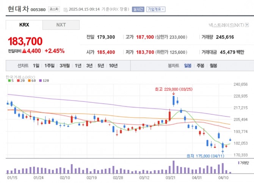The height and width of the screenshot is (183, 254).
Task: Open the 넥스트레이드(NXT) link
Action: (x=226, y=25)
